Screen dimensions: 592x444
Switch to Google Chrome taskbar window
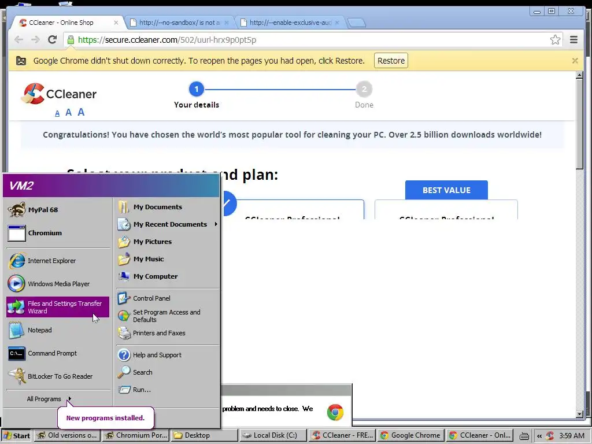click(x=411, y=435)
